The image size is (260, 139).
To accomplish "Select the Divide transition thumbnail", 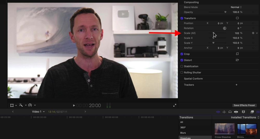I will pos(247,129).
